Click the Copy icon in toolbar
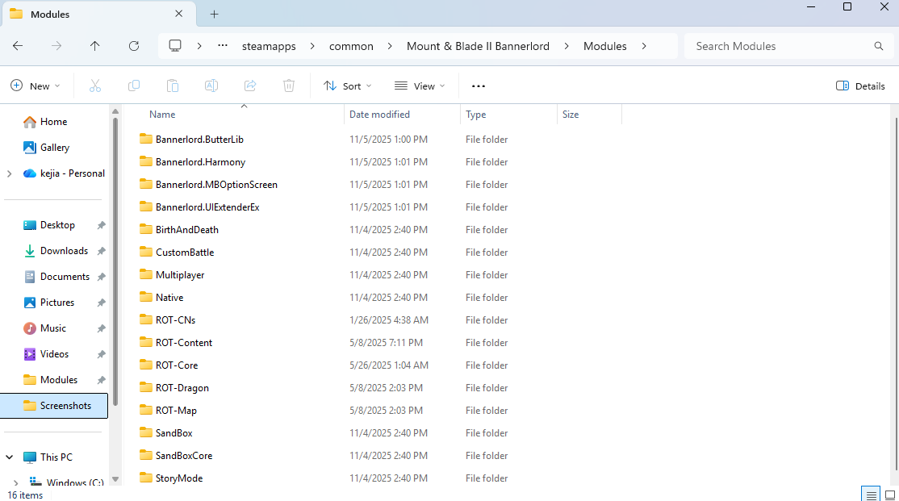Screen dimensions: 899x501 click(134, 86)
